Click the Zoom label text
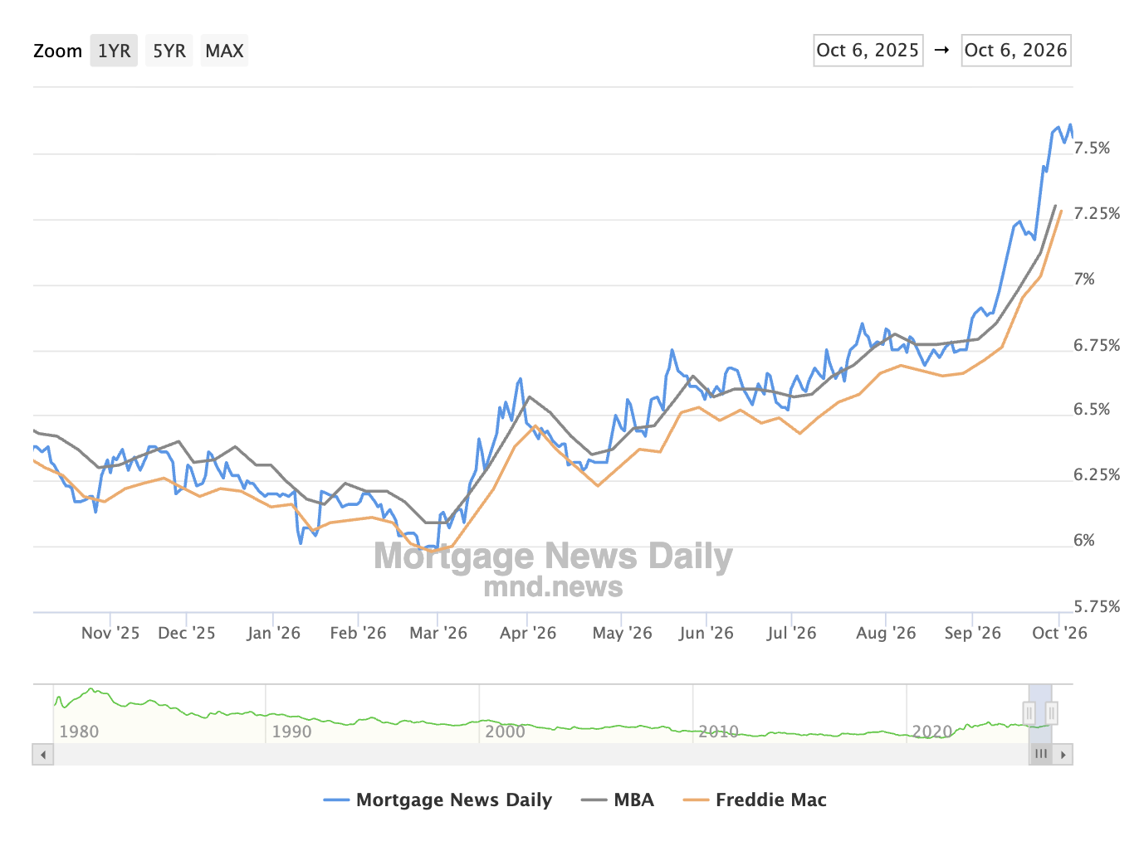1144x841 pixels. coord(57,51)
